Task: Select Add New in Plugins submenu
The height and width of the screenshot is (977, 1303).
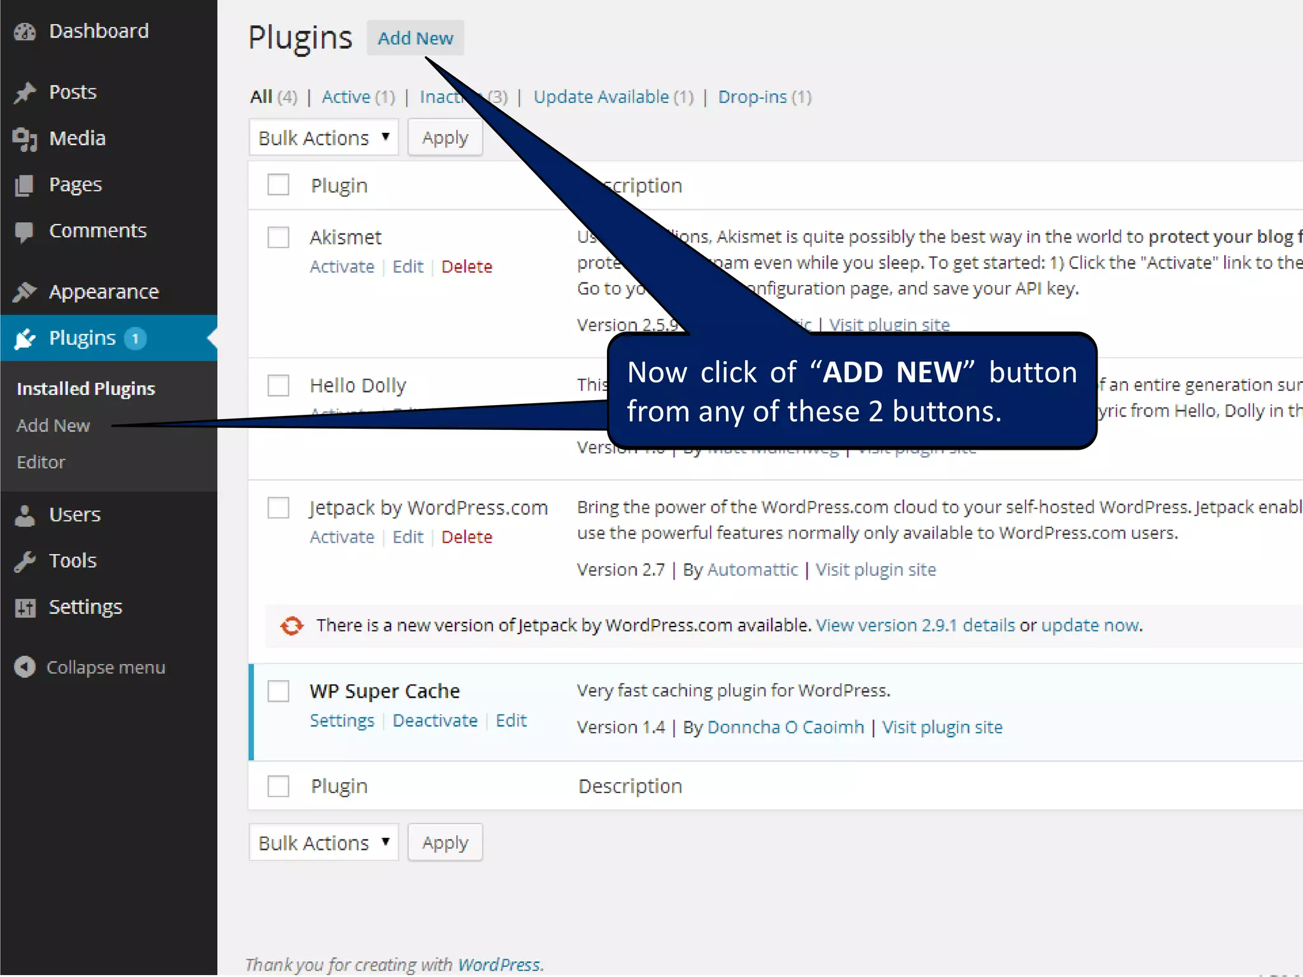Action: point(53,426)
